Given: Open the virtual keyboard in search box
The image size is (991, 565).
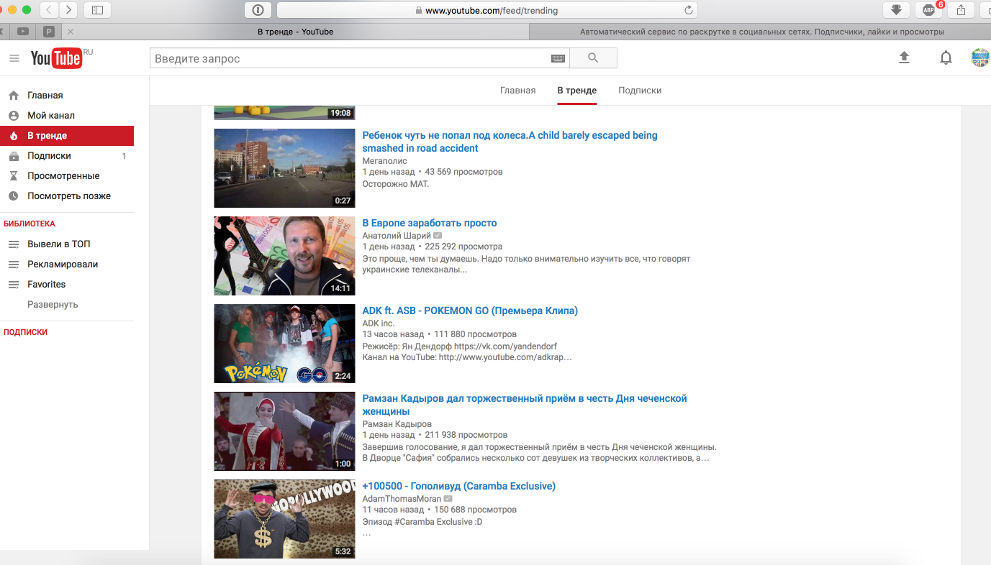Looking at the screenshot, I should [x=558, y=58].
